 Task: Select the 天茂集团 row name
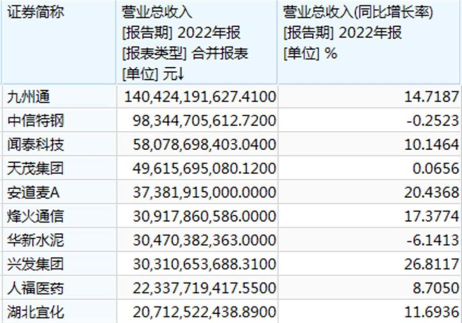click(x=36, y=169)
